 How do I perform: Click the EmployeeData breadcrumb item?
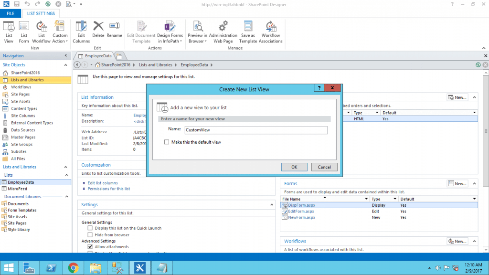coord(194,65)
